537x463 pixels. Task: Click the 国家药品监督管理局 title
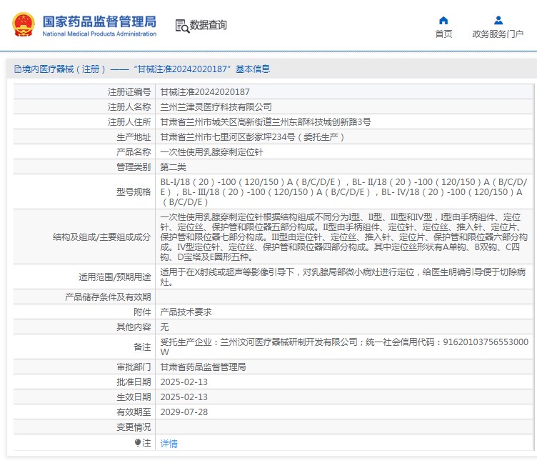99,21
